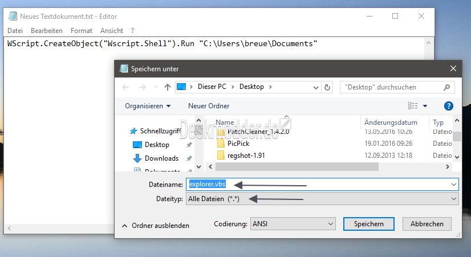Select the PicPick folder
This screenshot has height=257, width=471.
[238, 144]
